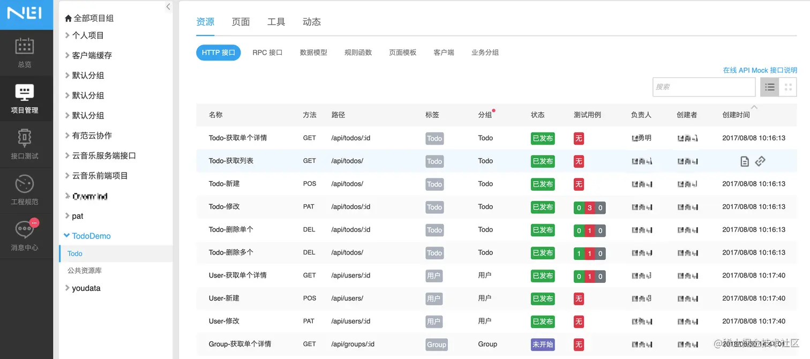Switch to the 页面 tab

point(241,22)
